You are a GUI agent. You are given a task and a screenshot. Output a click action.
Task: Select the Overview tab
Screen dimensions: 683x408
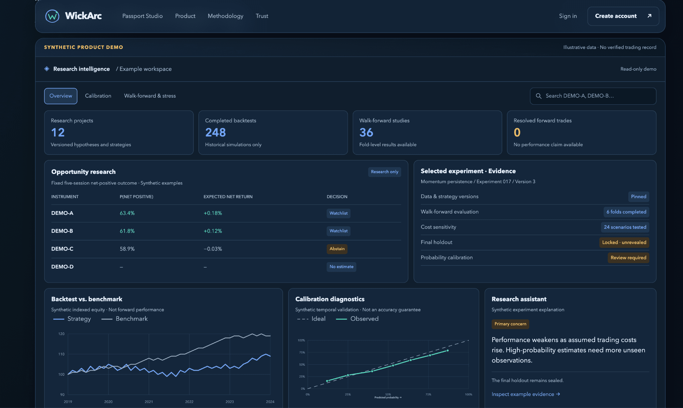coord(61,96)
